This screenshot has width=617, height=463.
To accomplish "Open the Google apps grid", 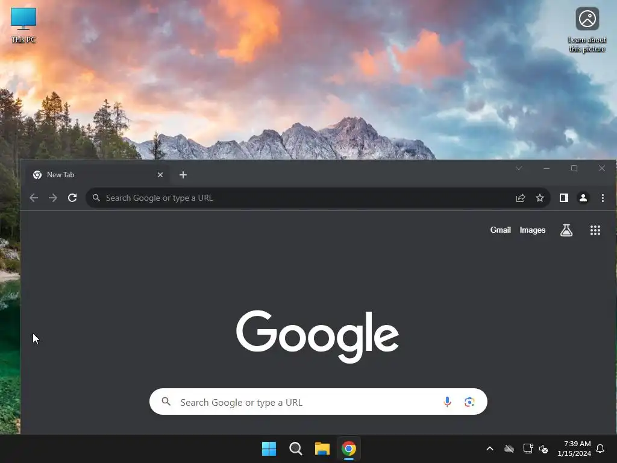I will coord(595,230).
